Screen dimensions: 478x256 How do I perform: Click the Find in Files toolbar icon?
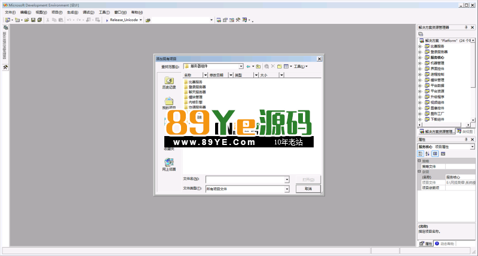tap(148, 20)
